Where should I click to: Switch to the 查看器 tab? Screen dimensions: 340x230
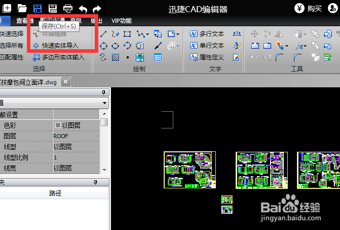pyautogui.click(x=25, y=21)
